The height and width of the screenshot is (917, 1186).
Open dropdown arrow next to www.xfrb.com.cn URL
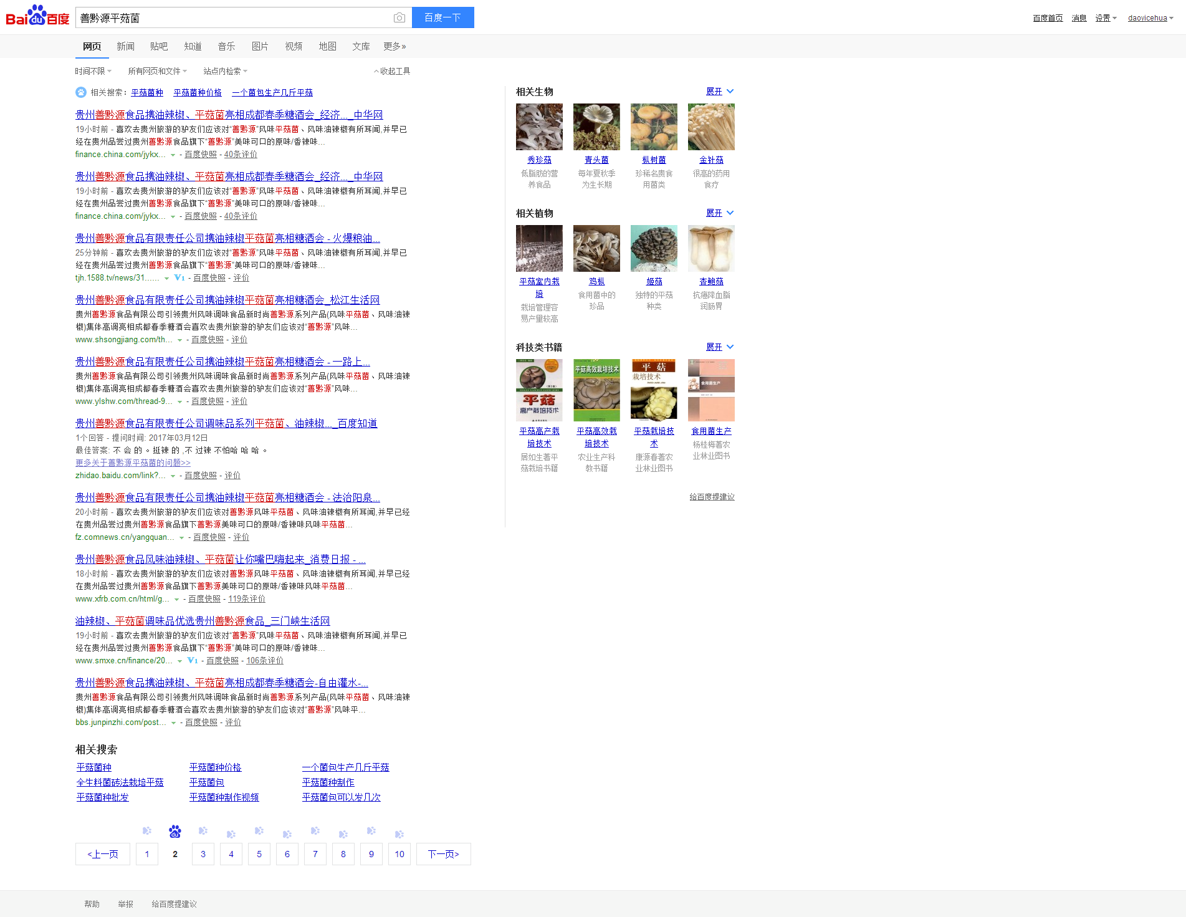177,599
